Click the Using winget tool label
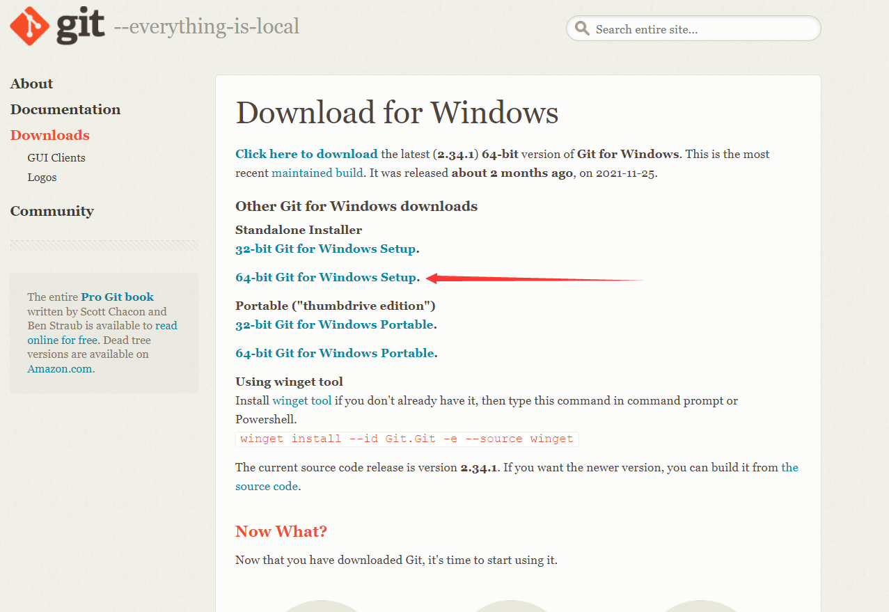Image resolution: width=889 pixels, height=612 pixels. click(289, 382)
